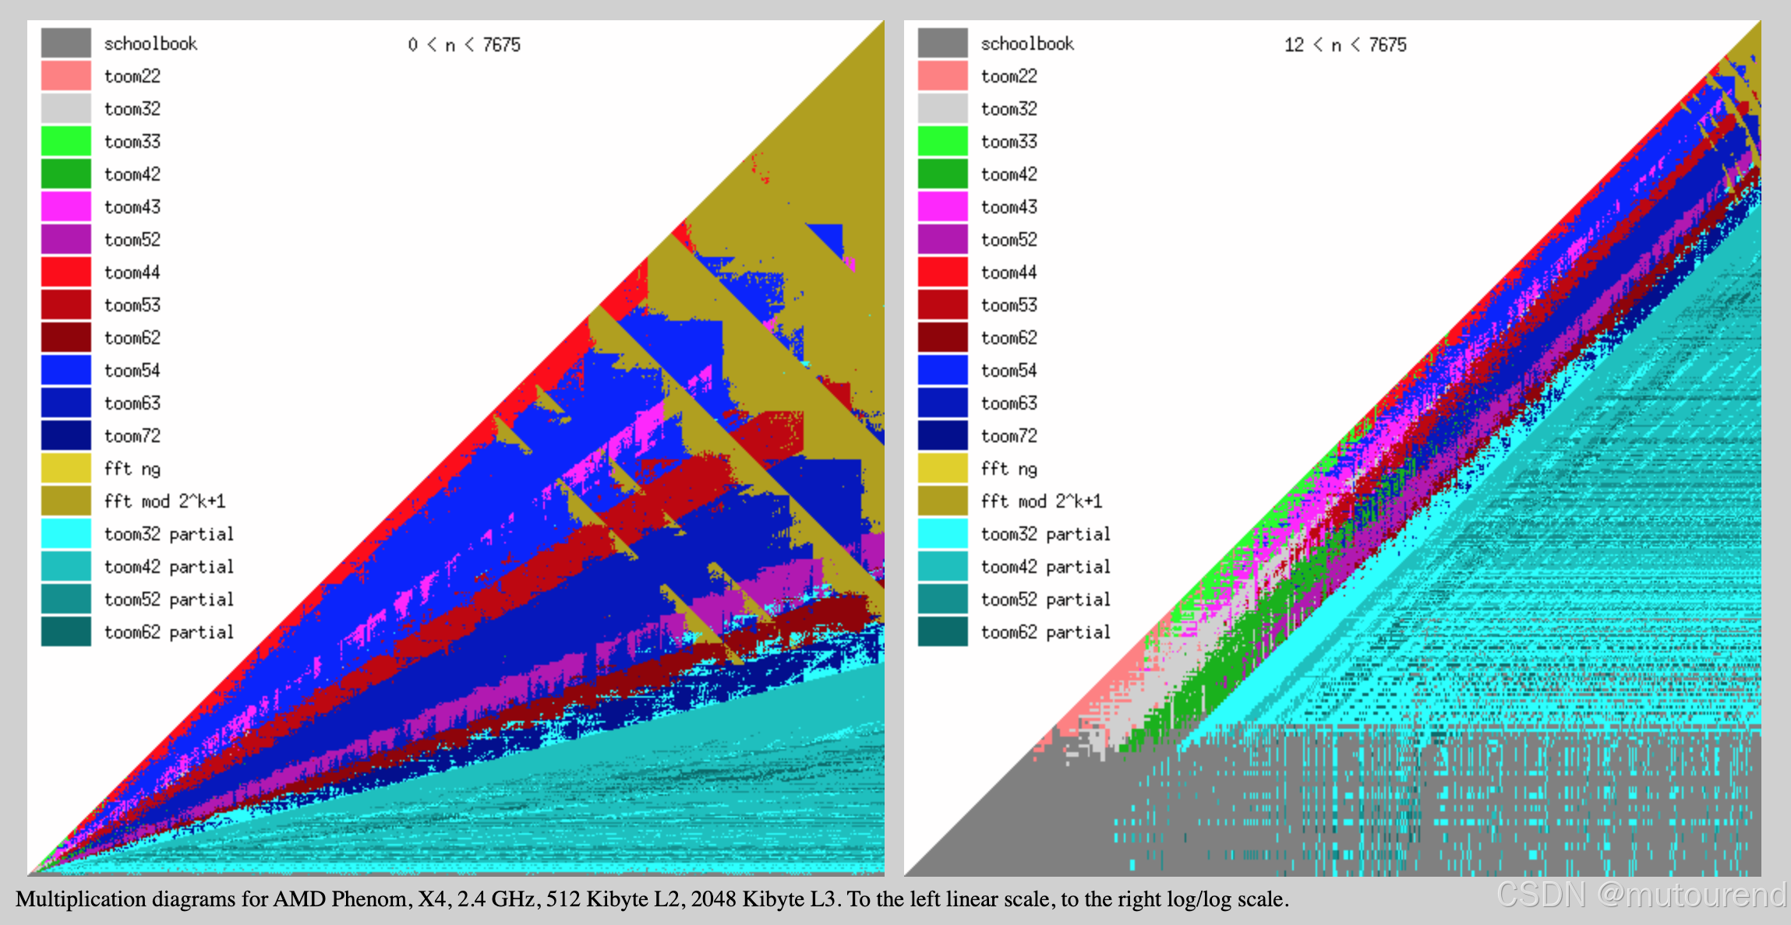Click the toom72 dark navy swatch, right legend
This screenshot has width=1791, height=925.
[942, 435]
